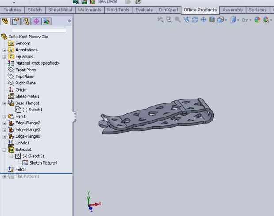
Task: Open the ConfigurationManager tab icon
Action: 26,21
